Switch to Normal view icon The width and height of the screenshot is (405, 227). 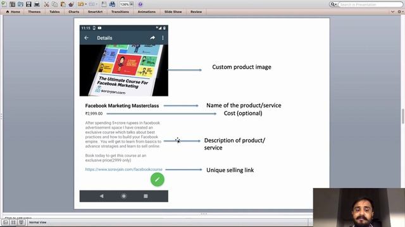point(6,223)
